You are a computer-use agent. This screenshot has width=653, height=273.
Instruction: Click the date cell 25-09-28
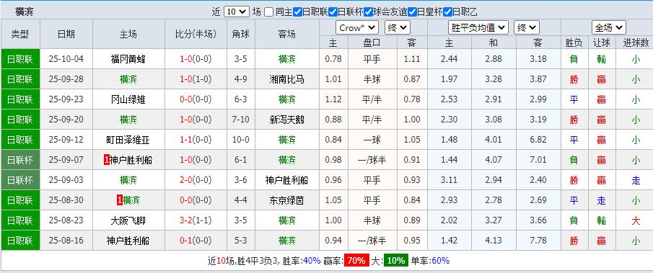point(66,79)
